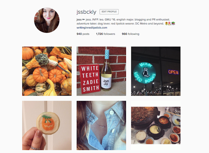View the 966 following list
This screenshot has height=153, width=209.
point(131,34)
